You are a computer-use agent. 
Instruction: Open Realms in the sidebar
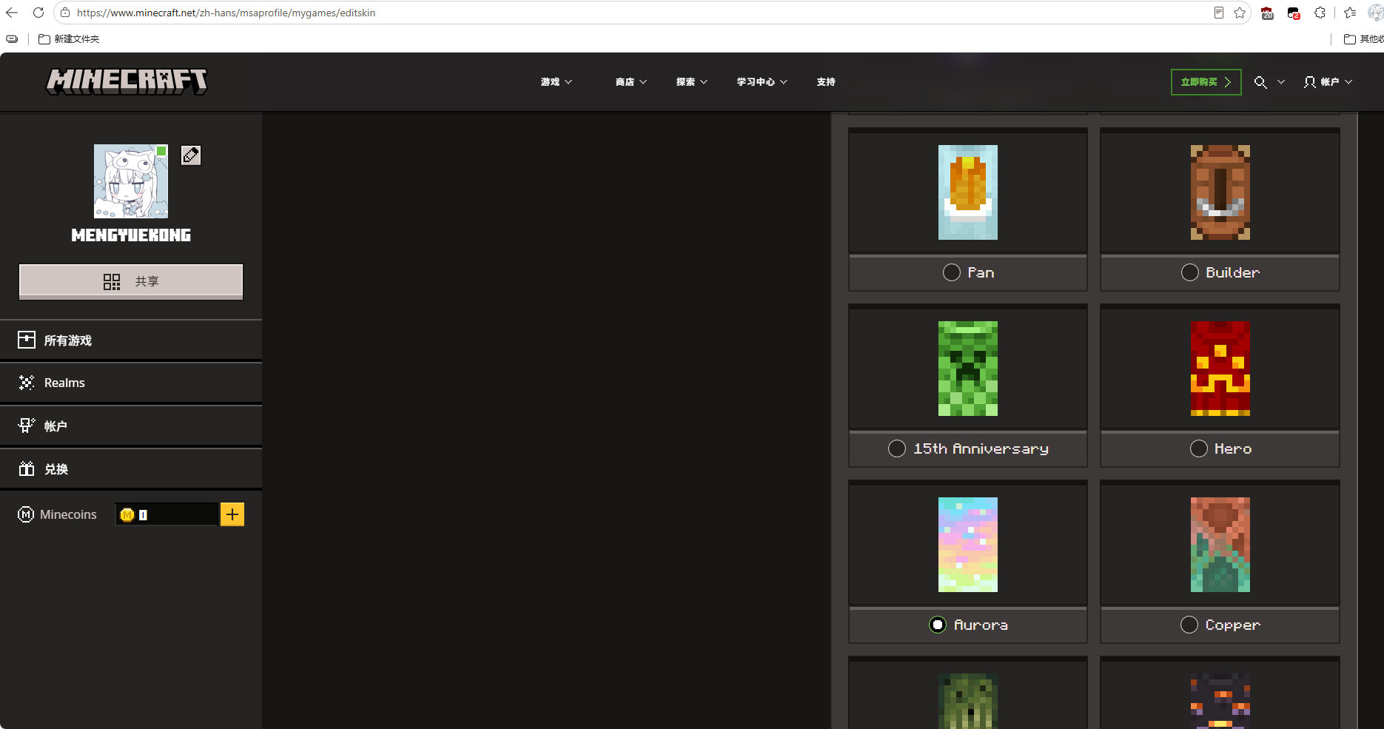pyautogui.click(x=131, y=383)
